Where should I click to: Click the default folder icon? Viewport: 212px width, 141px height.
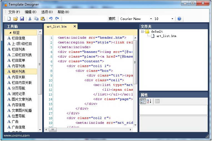coord(147,32)
